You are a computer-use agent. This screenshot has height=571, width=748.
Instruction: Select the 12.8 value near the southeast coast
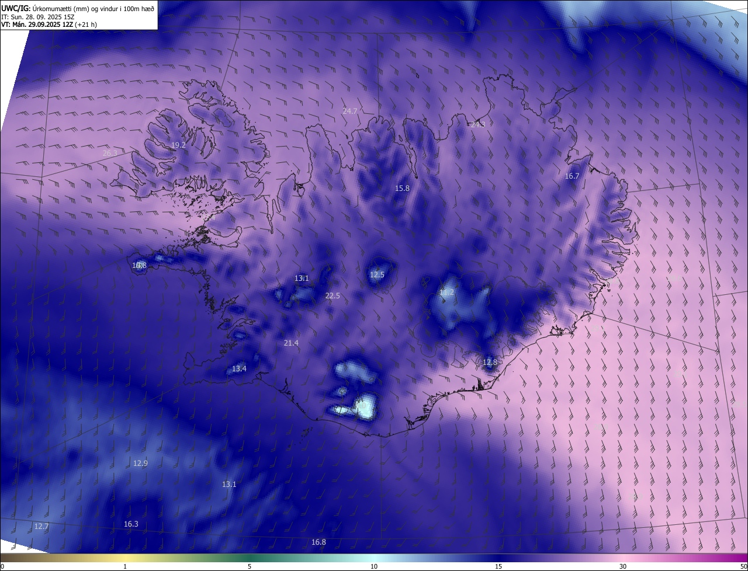click(x=490, y=362)
